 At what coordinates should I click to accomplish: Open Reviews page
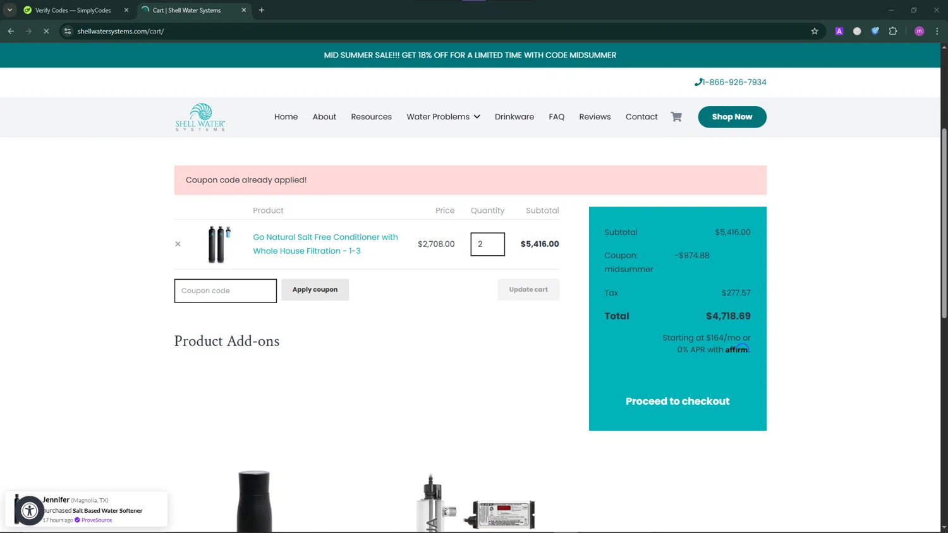[x=595, y=117]
